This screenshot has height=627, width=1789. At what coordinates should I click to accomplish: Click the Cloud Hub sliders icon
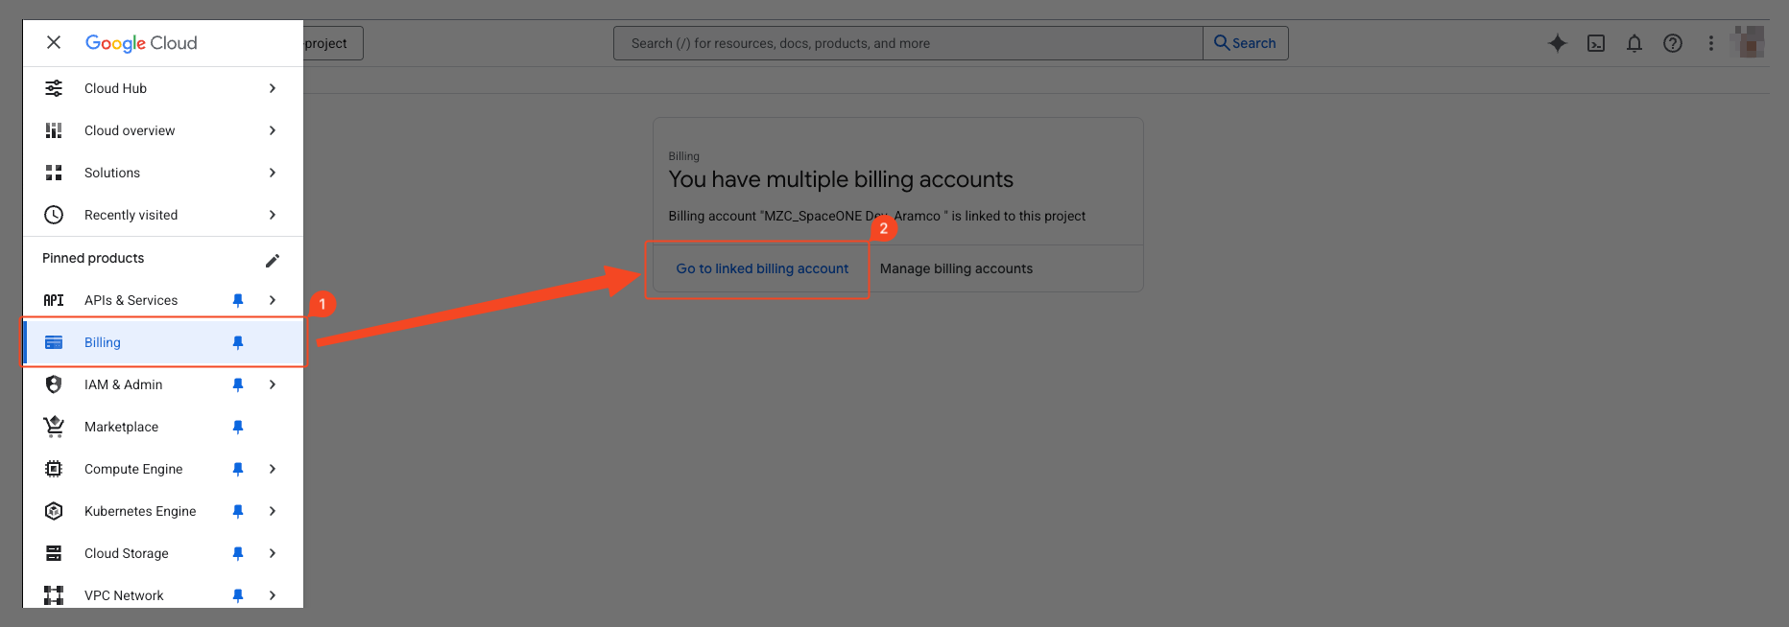[54, 88]
